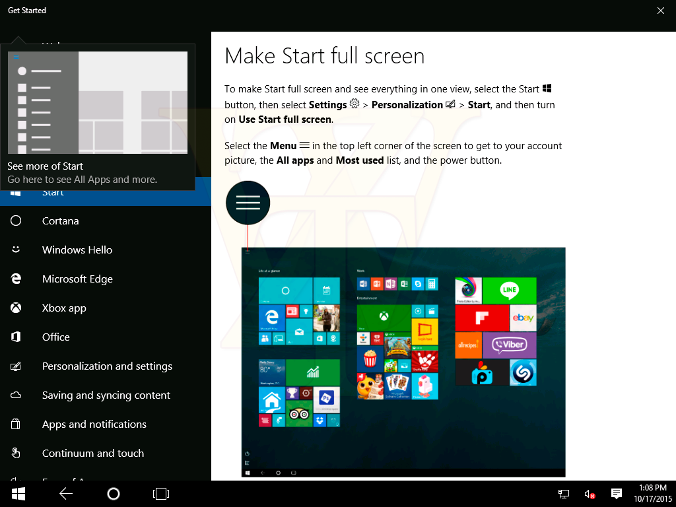Click the See more of Start thumbnail
The width and height of the screenshot is (676, 507).
tap(98, 103)
